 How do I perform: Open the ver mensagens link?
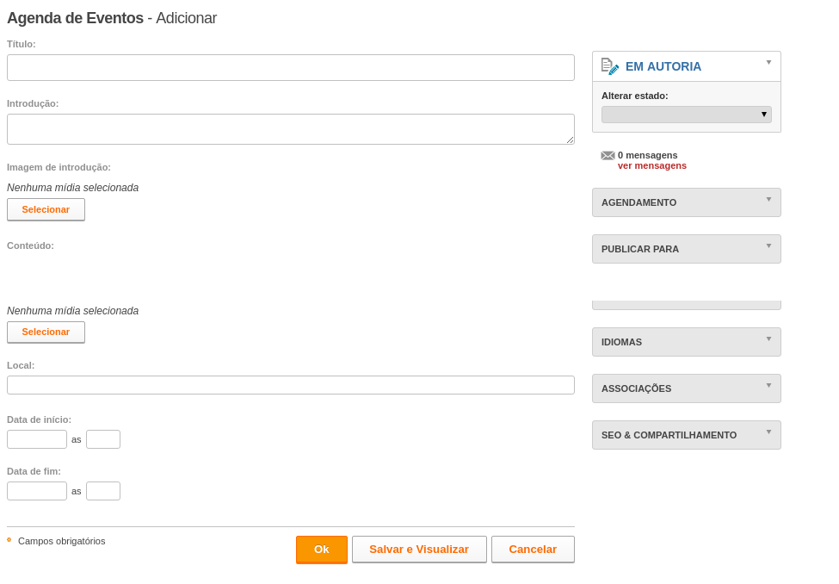(x=651, y=165)
